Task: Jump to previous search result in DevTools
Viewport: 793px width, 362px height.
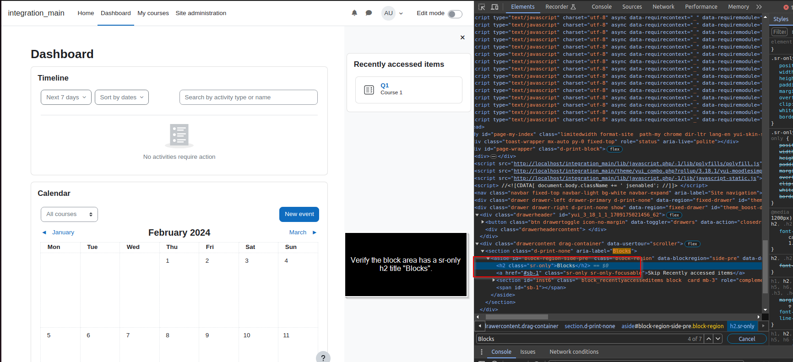Action: (x=709, y=339)
